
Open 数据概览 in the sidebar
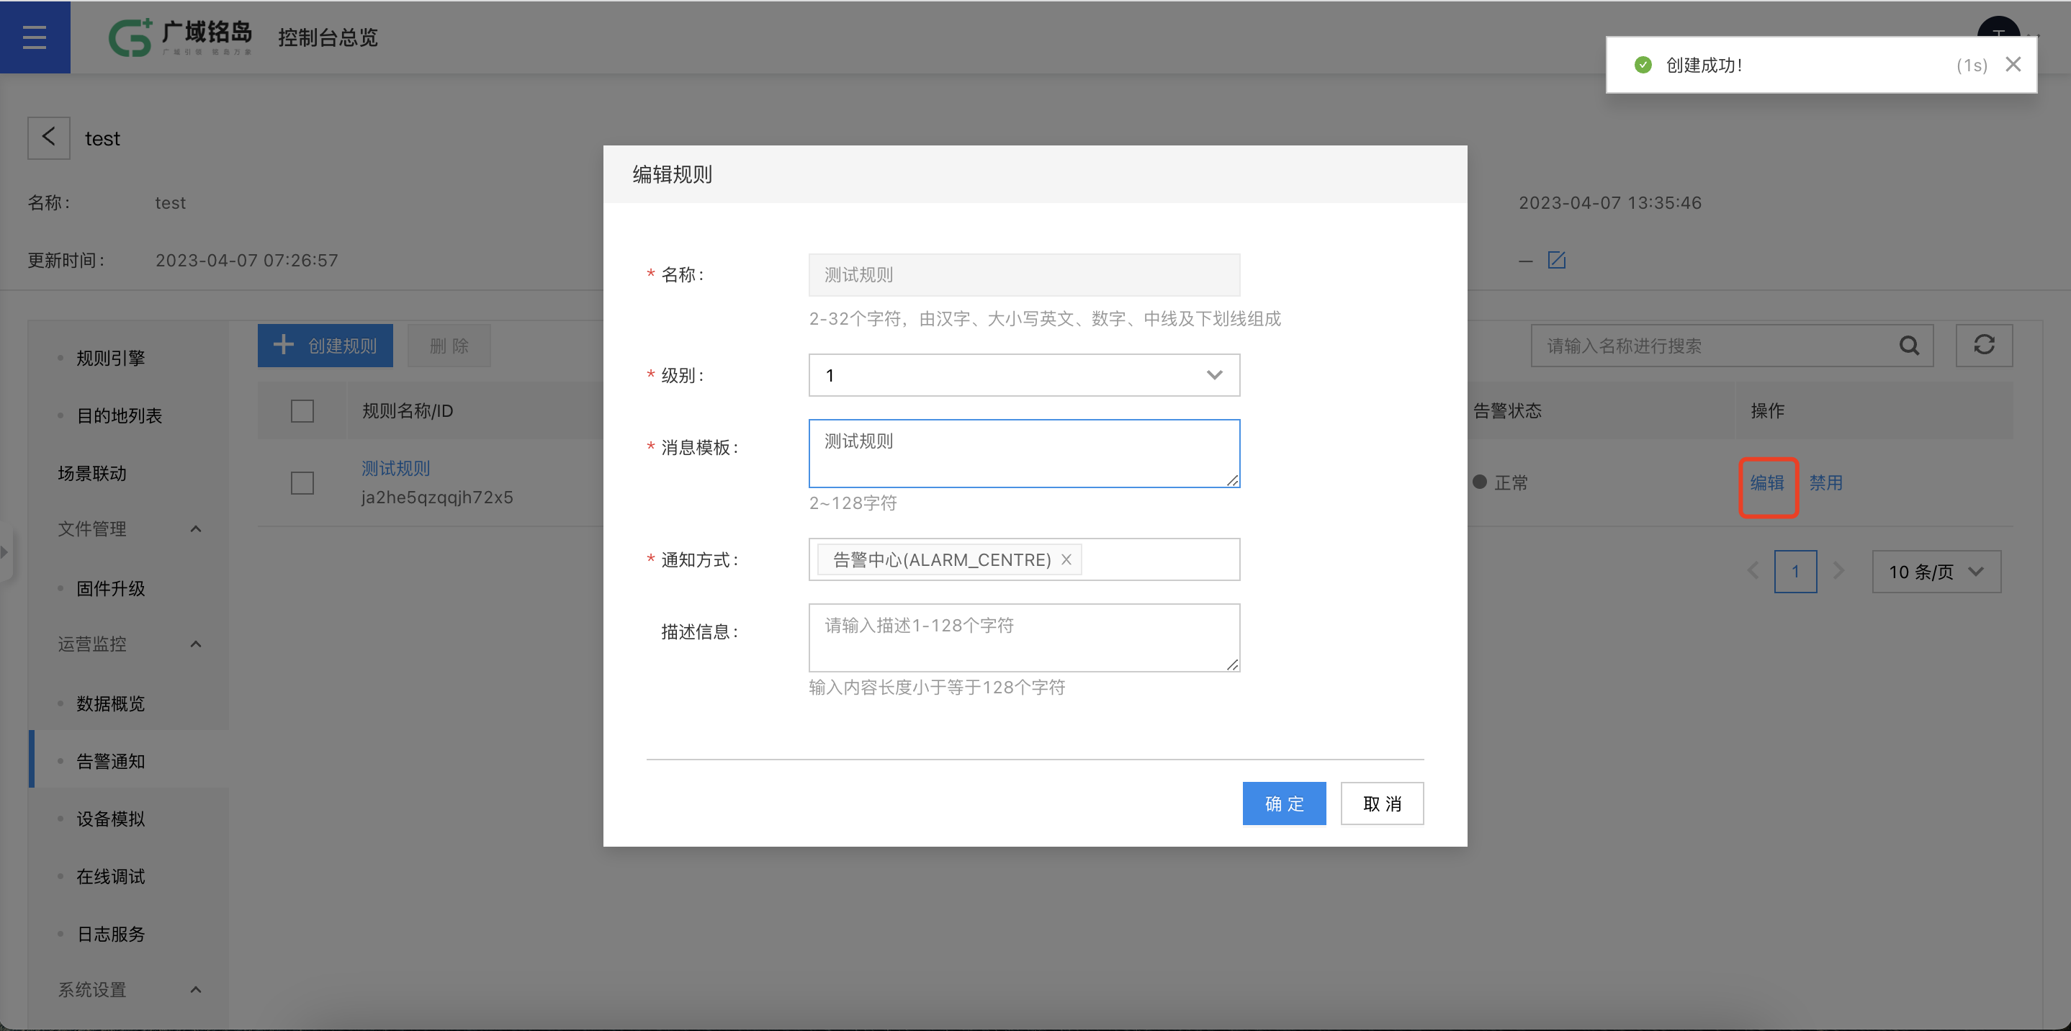point(110,703)
